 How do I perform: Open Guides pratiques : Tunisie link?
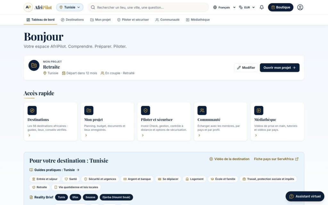54,170
